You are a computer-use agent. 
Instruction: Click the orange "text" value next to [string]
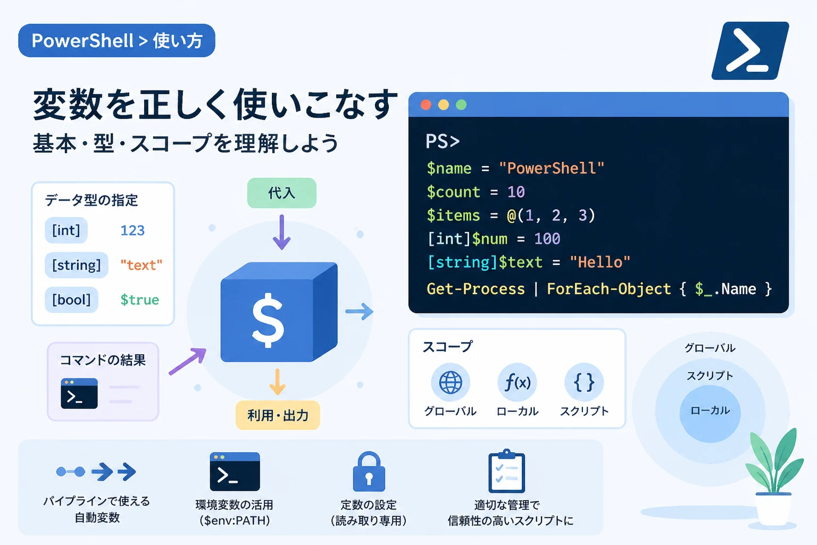(x=141, y=265)
